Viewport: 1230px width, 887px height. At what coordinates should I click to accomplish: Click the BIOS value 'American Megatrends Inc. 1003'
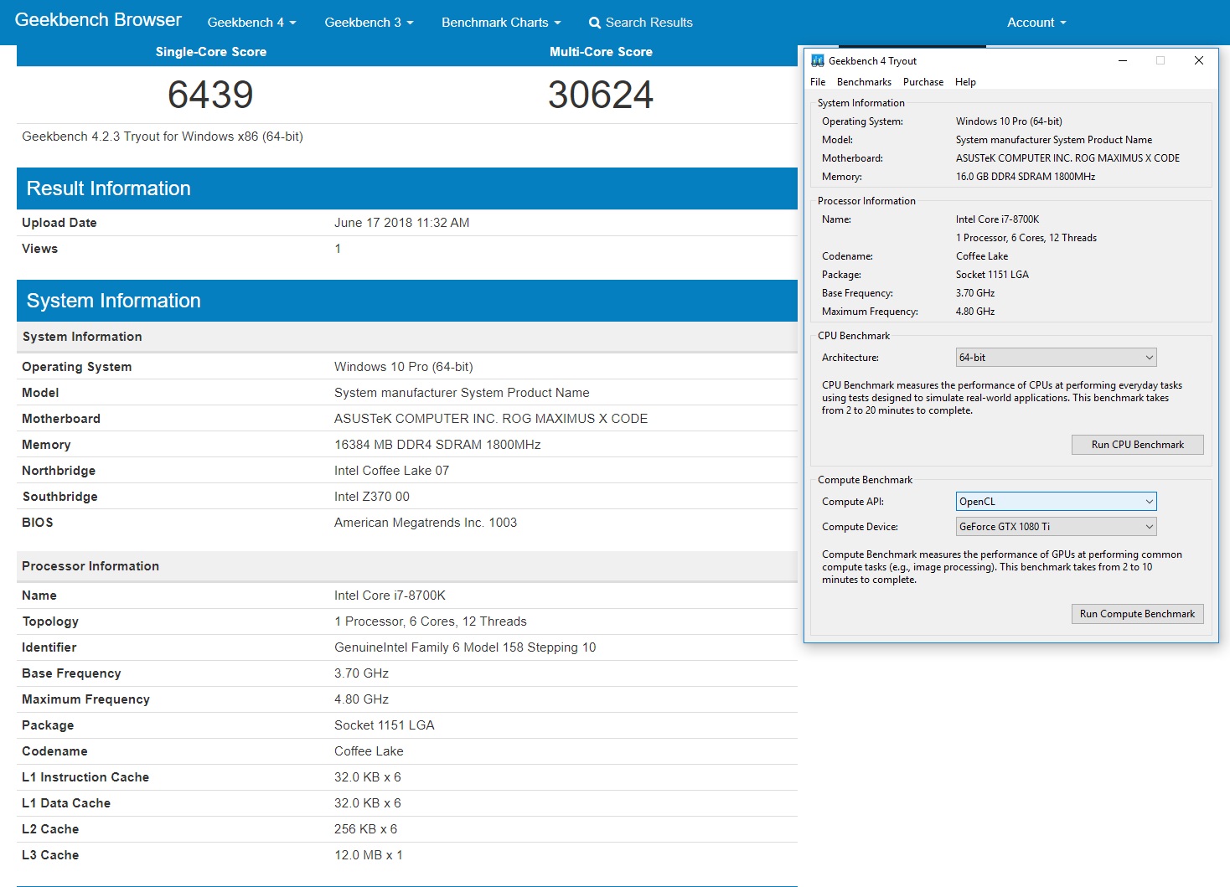(x=426, y=523)
